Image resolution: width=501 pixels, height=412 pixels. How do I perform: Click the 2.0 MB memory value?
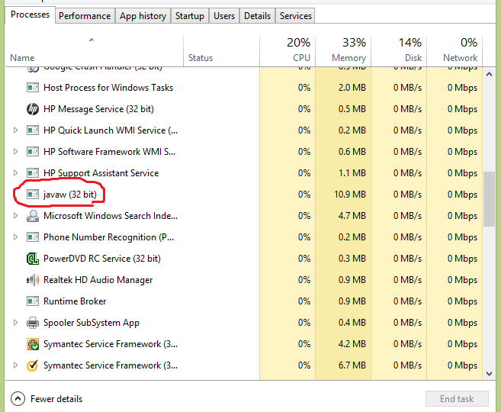tap(352, 88)
